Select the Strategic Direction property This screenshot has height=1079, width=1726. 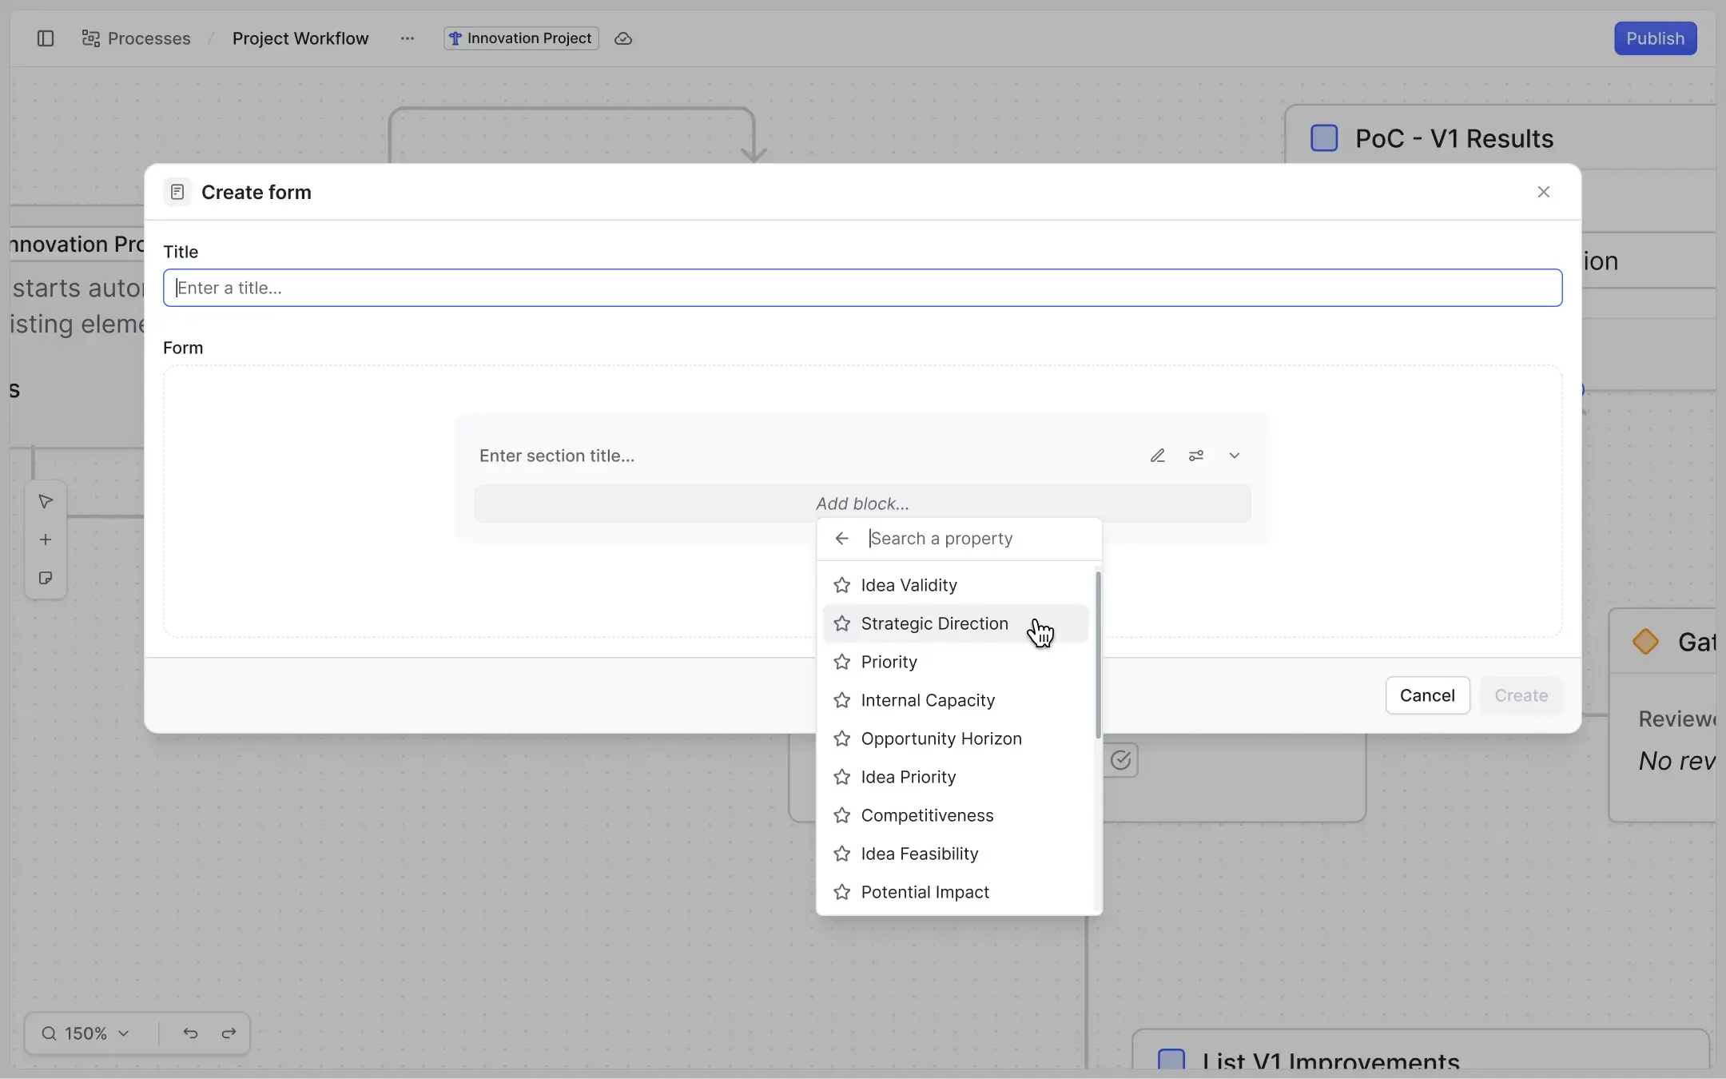click(x=956, y=623)
